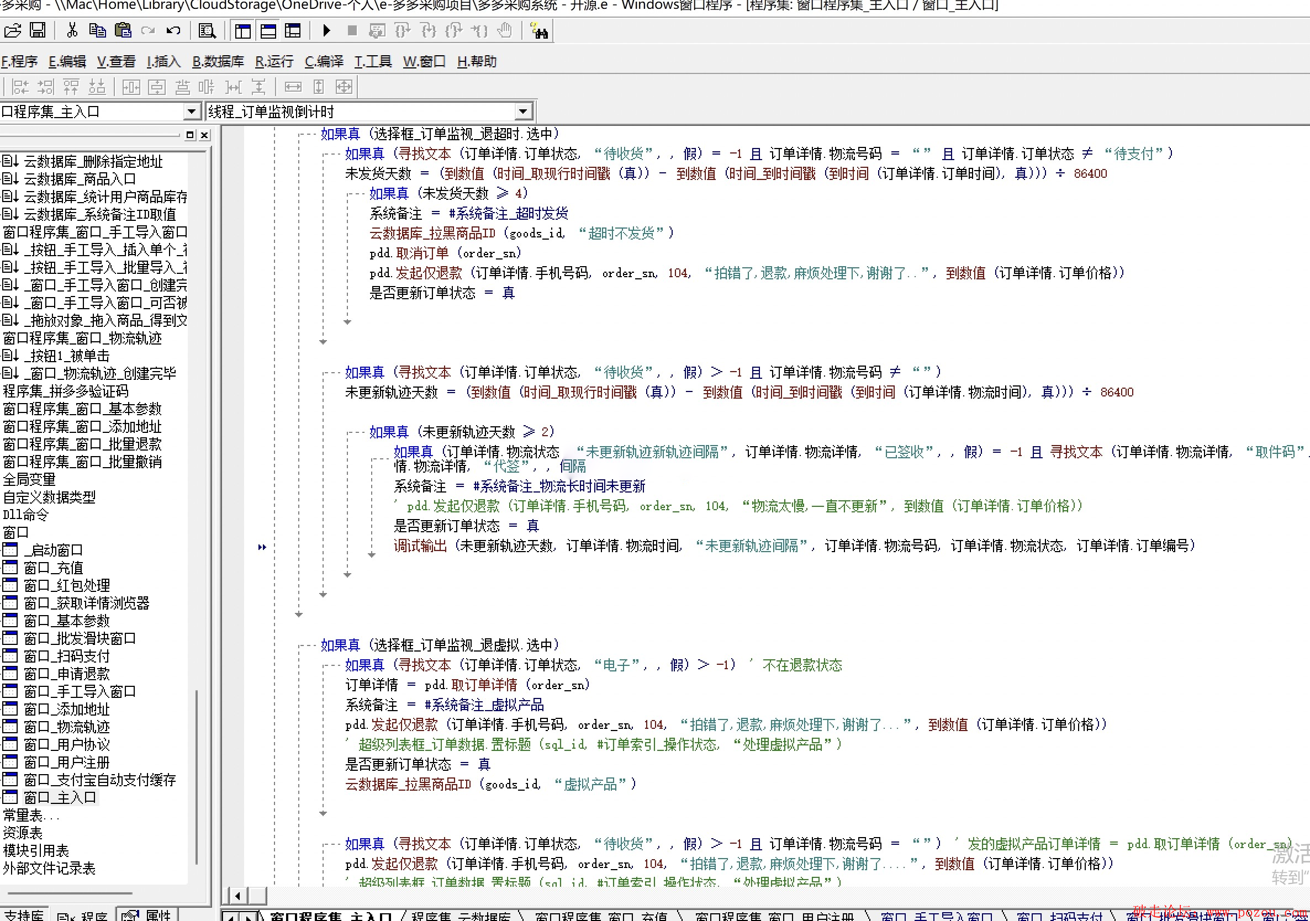
Task: Click the align right edges icon
Action: click(46, 87)
